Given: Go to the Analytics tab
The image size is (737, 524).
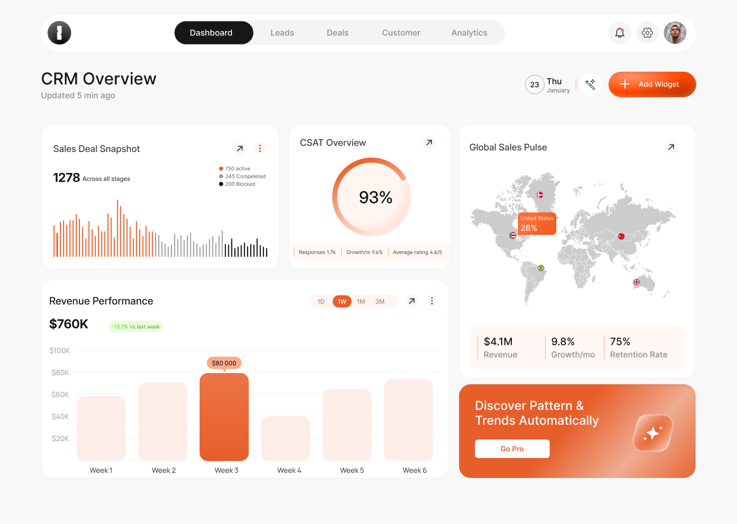Looking at the screenshot, I should click(469, 33).
